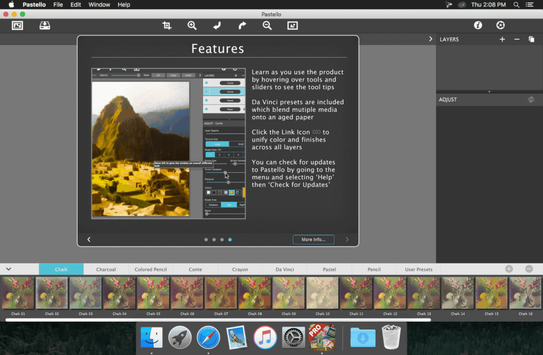The image size is (543, 355).
Task: Click the Creative Cloud menu bar icon
Action: pyautogui.click(x=462, y=4)
